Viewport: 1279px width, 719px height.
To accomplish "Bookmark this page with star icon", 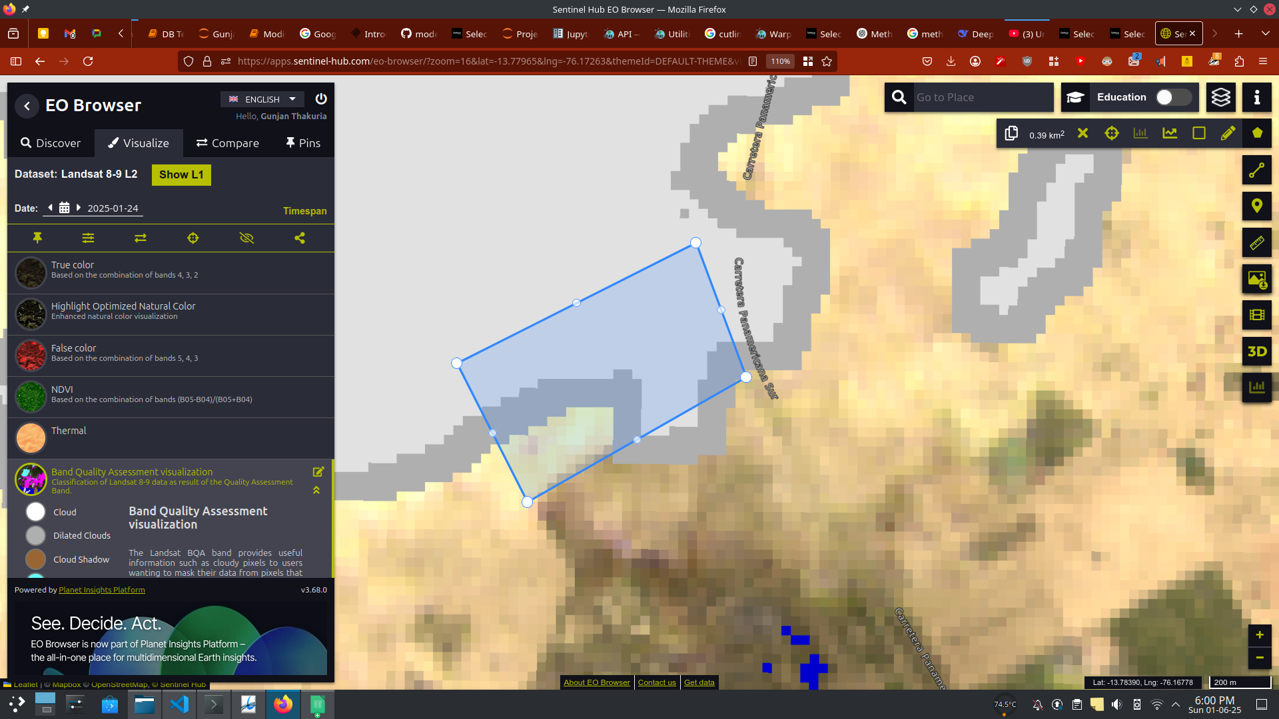I will [x=827, y=61].
